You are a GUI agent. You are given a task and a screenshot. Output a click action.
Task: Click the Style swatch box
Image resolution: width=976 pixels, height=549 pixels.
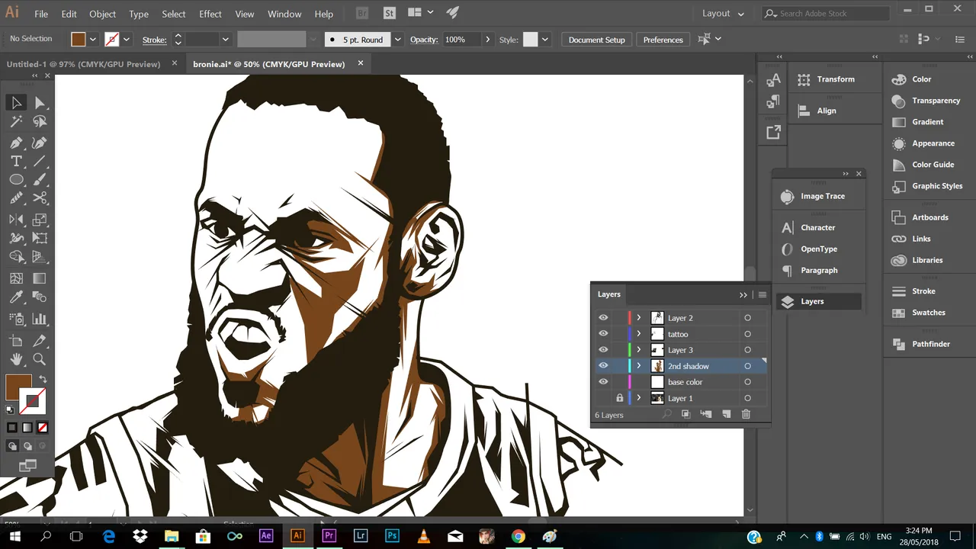click(x=530, y=40)
